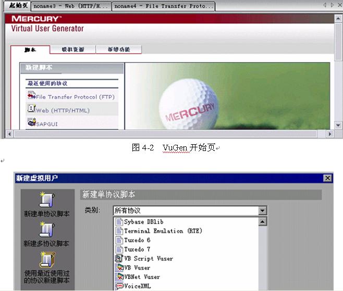
Task: Click the Web (HTTP/HTML) protocol icon
Action: (x=31, y=108)
